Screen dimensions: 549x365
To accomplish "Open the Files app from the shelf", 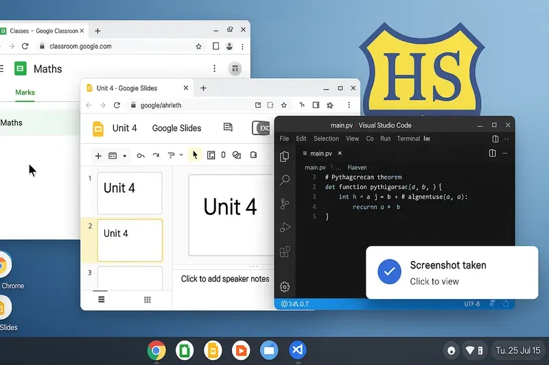I will coord(269,351).
